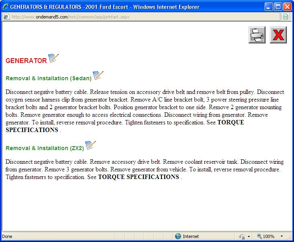Click the red X close article button

coord(278,35)
